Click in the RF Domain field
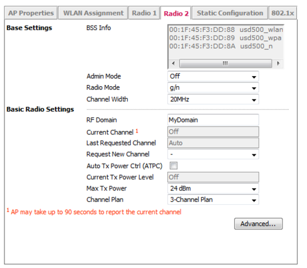This screenshot has width=307, height=268. (213, 120)
